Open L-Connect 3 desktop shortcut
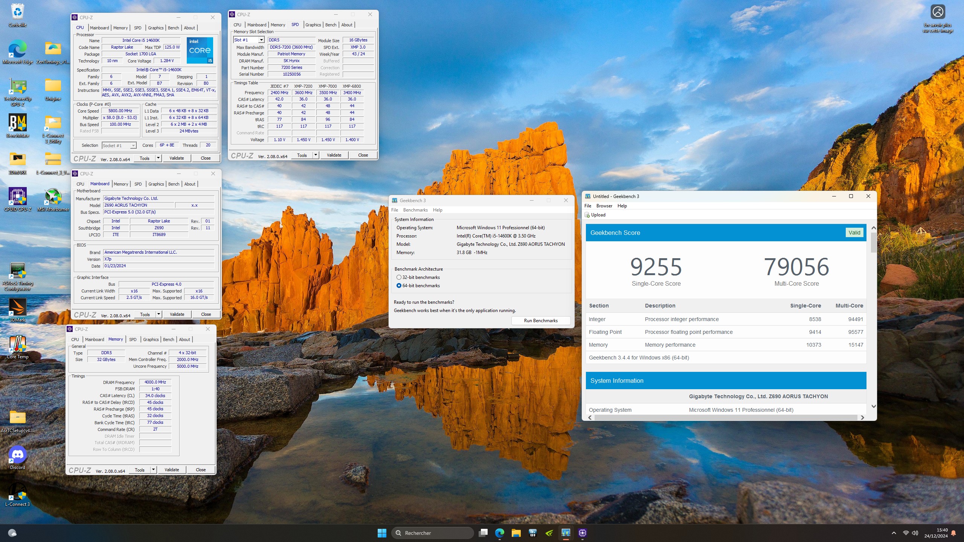 coord(18,494)
